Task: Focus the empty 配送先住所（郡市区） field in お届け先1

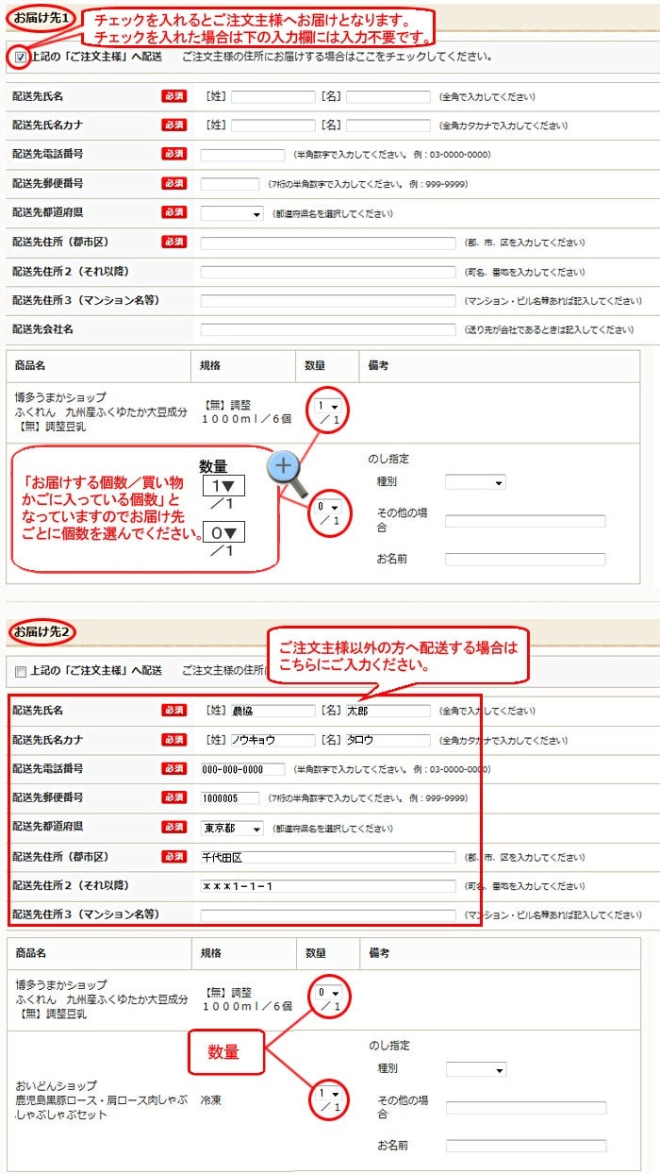Action: [328, 243]
